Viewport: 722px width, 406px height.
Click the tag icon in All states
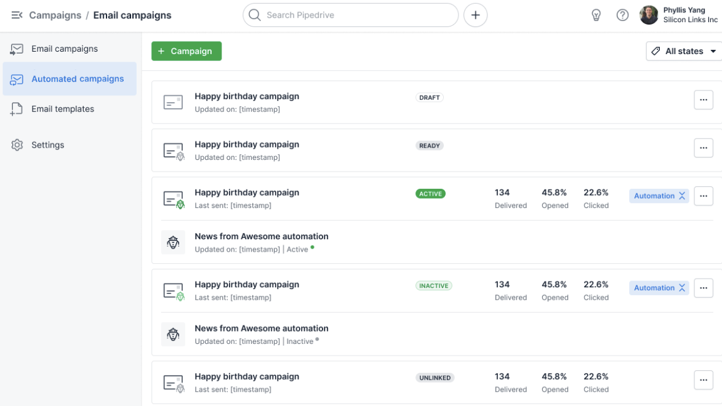656,51
